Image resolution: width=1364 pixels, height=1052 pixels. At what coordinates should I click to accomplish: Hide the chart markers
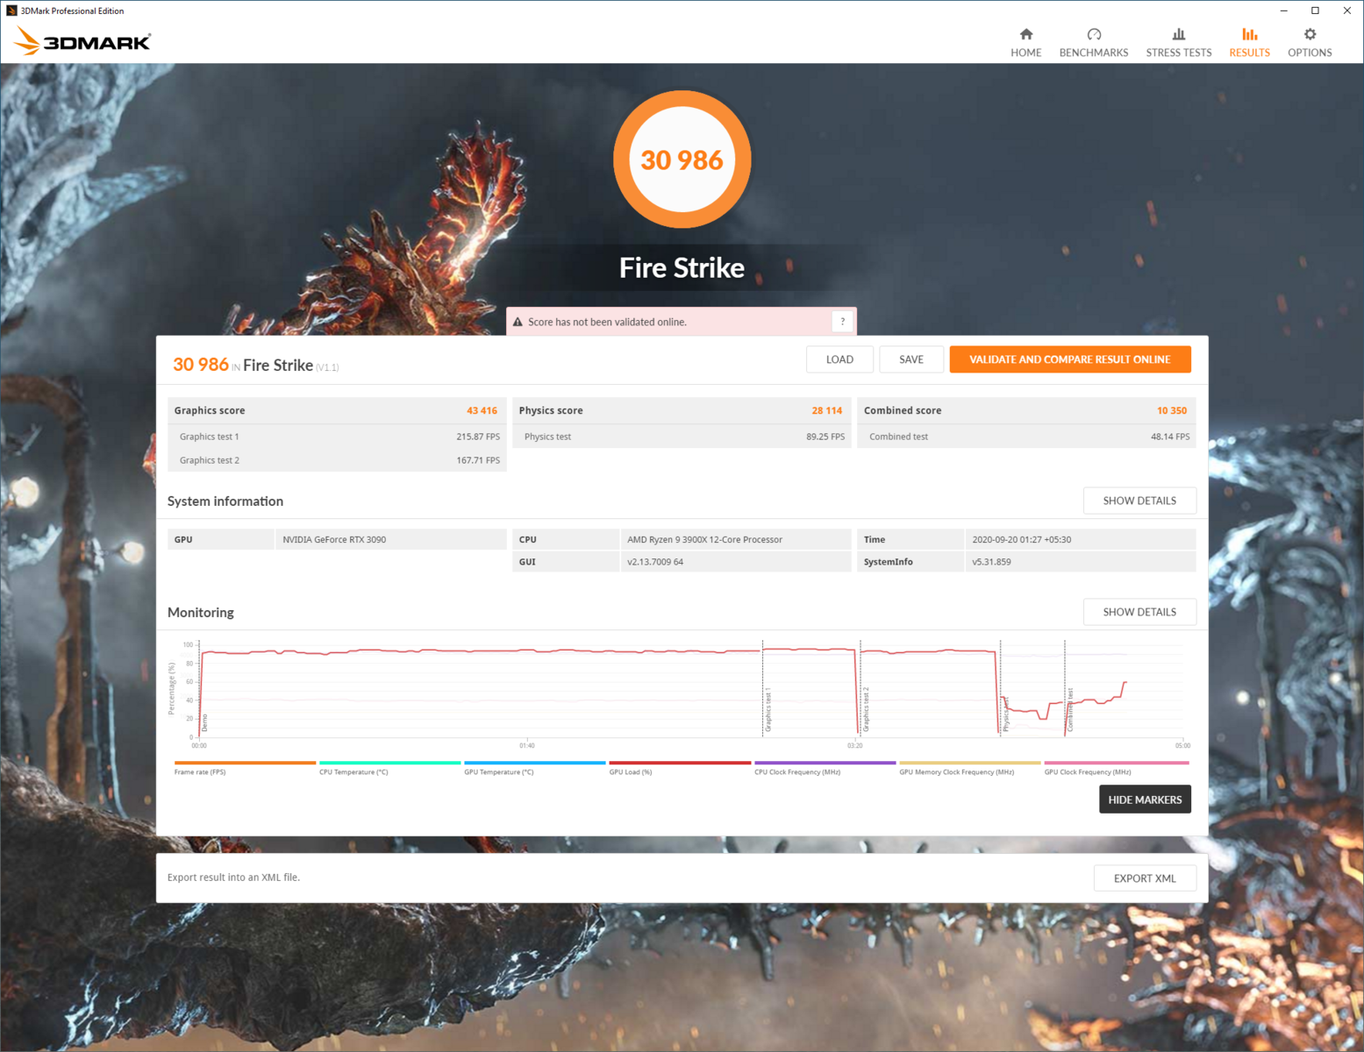tap(1145, 800)
